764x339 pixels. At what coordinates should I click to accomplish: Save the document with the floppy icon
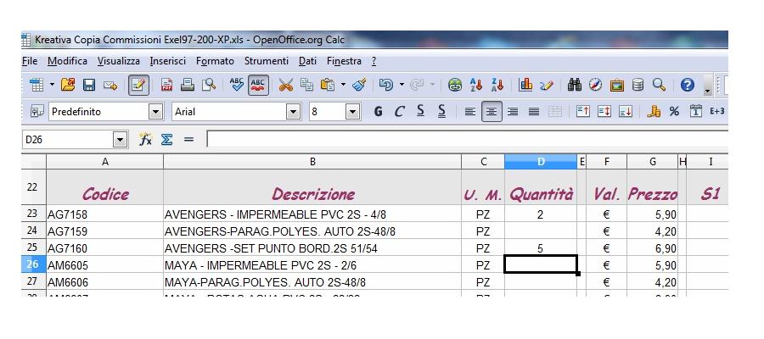(88, 86)
